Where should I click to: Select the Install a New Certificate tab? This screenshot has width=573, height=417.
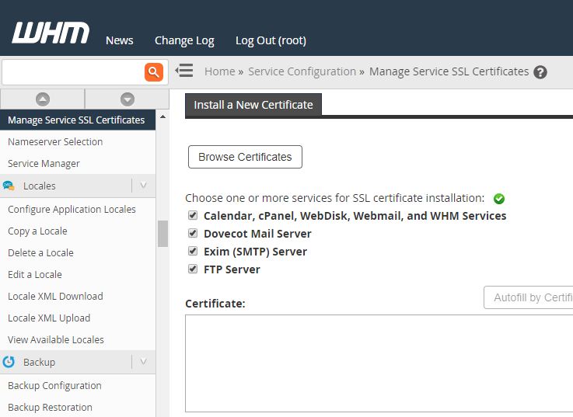coord(253,105)
